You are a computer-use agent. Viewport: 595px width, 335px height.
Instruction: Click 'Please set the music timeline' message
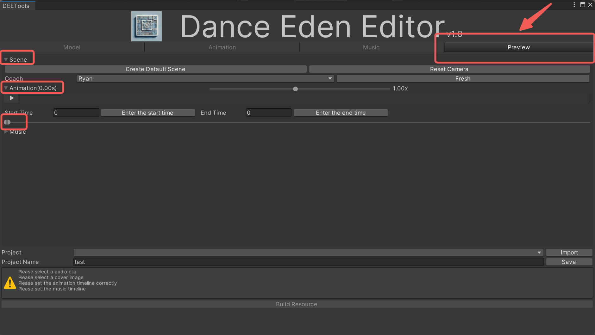click(52, 289)
